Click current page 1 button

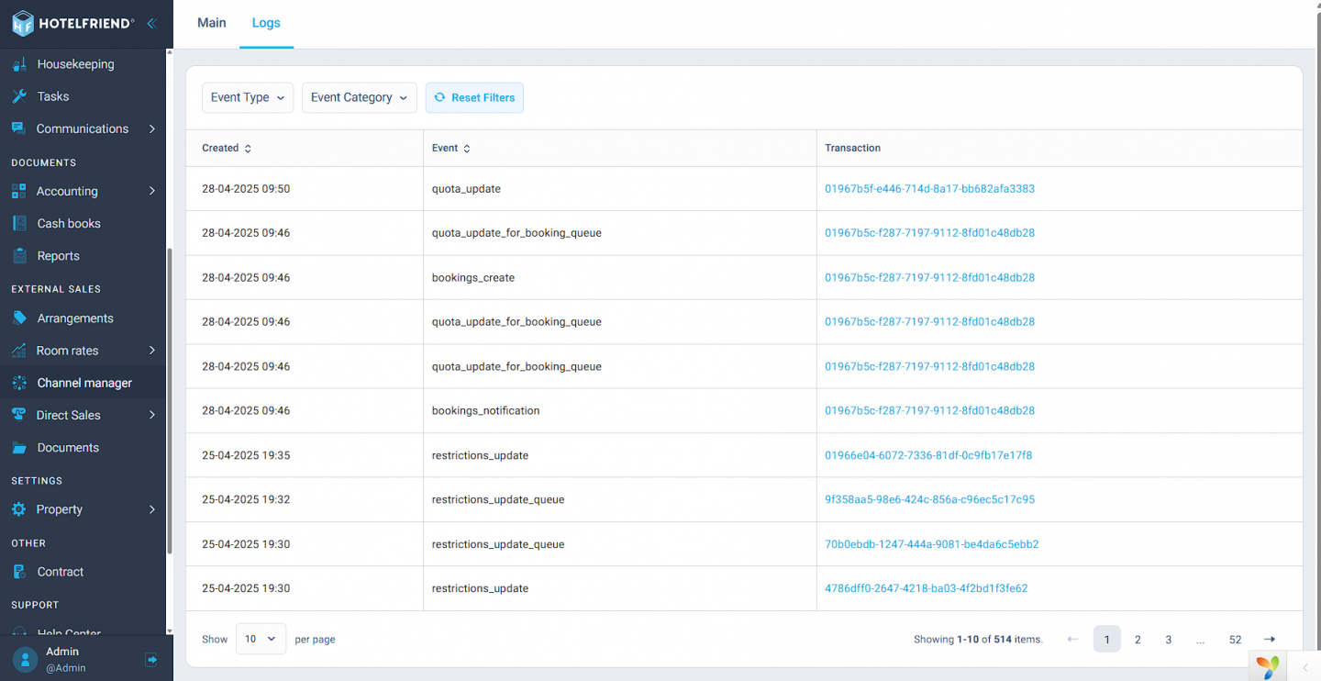(x=1107, y=639)
